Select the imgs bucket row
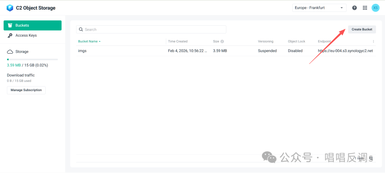385x173 pixels. click(121, 51)
